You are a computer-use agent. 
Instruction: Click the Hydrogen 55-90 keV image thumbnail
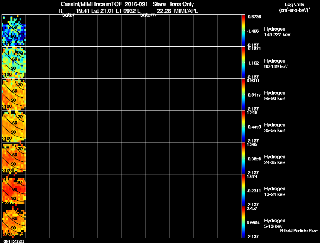14,94
